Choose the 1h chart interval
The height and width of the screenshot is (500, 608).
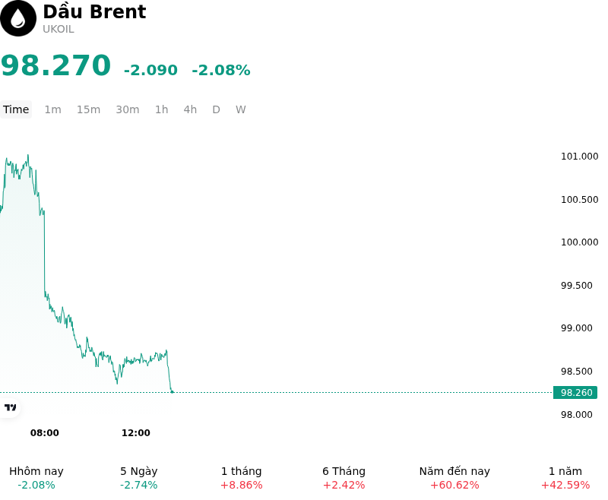pos(161,109)
